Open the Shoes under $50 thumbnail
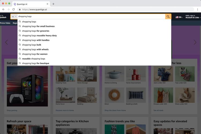The width and height of the screenshot is (201, 134). [185, 95]
